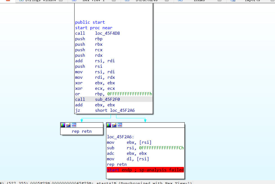Select the 'or rbp, 0FFFFFFFFFFFFFFFFh' instruction

coord(113,94)
